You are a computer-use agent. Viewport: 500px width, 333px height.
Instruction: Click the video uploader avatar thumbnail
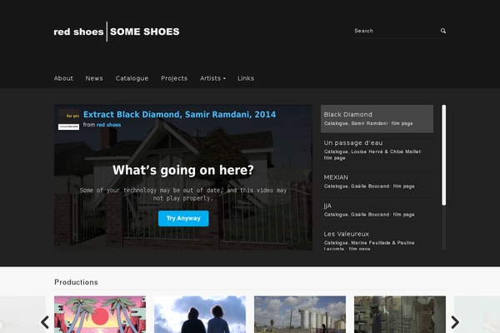pyautogui.click(x=68, y=120)
